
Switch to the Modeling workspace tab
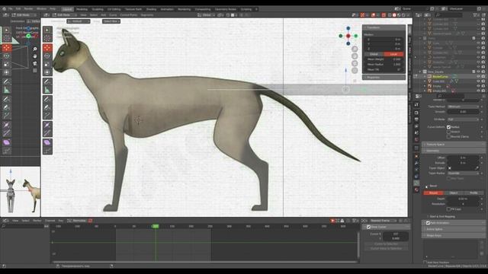[82, 9]
